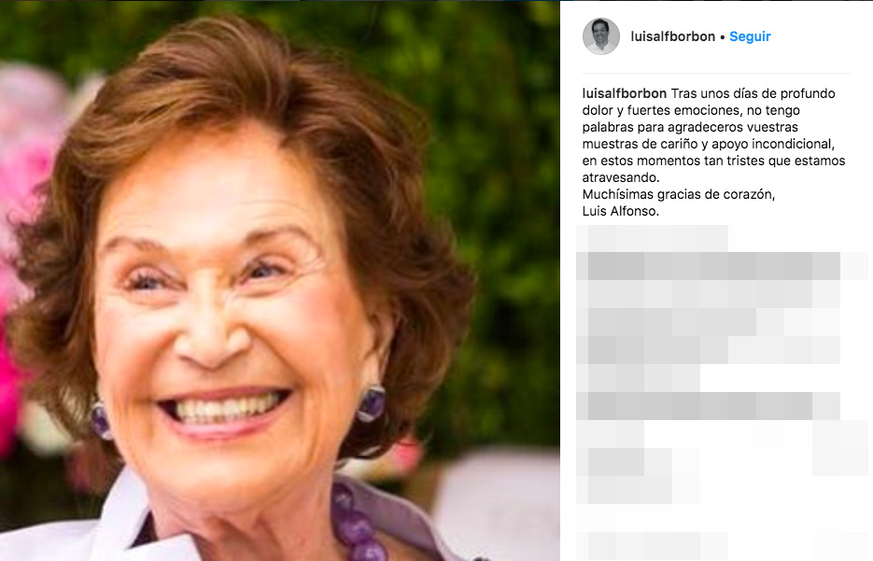873x561 pixels.
Task: Open luisalfborbon username in post header
Action: [672, 36]
